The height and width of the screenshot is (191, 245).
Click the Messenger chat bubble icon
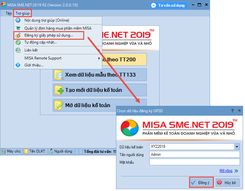[x=154, y=5]
